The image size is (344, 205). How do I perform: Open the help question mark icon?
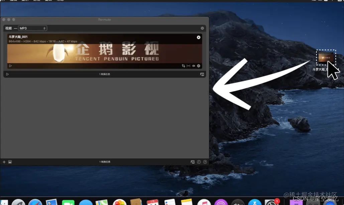[x=205, y=162]
